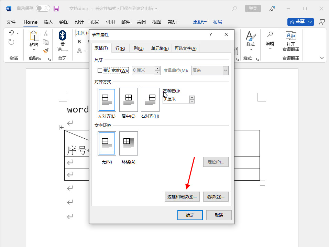Image resolution: width=329 pixels, height=247 pixels.
Task: Click the Bold B button
Action: point(79,42)
